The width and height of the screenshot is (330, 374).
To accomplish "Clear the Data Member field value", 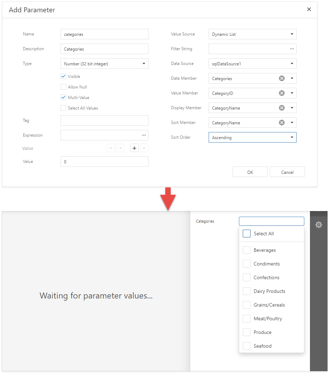I will point(281,78).
